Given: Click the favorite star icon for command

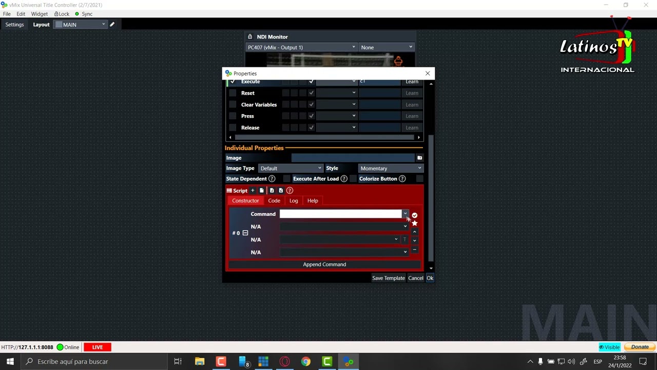Looking at the screenshot, I should [x=415, y=223].
